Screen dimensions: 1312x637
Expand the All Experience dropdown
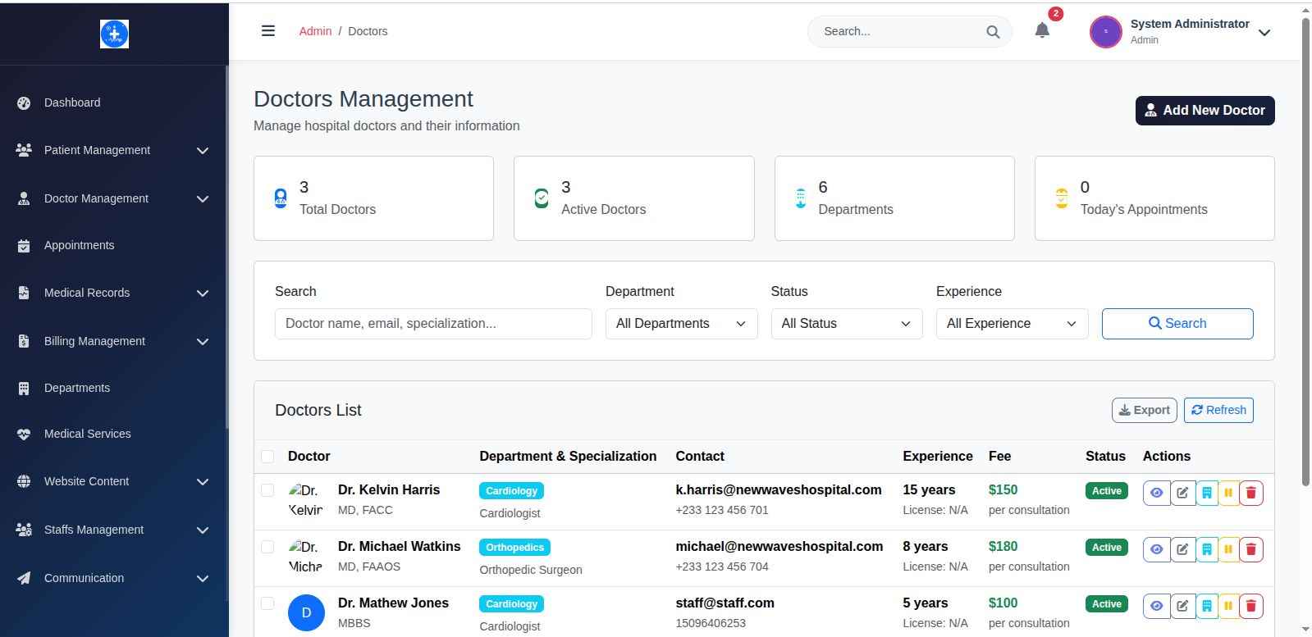point(1012,324)
